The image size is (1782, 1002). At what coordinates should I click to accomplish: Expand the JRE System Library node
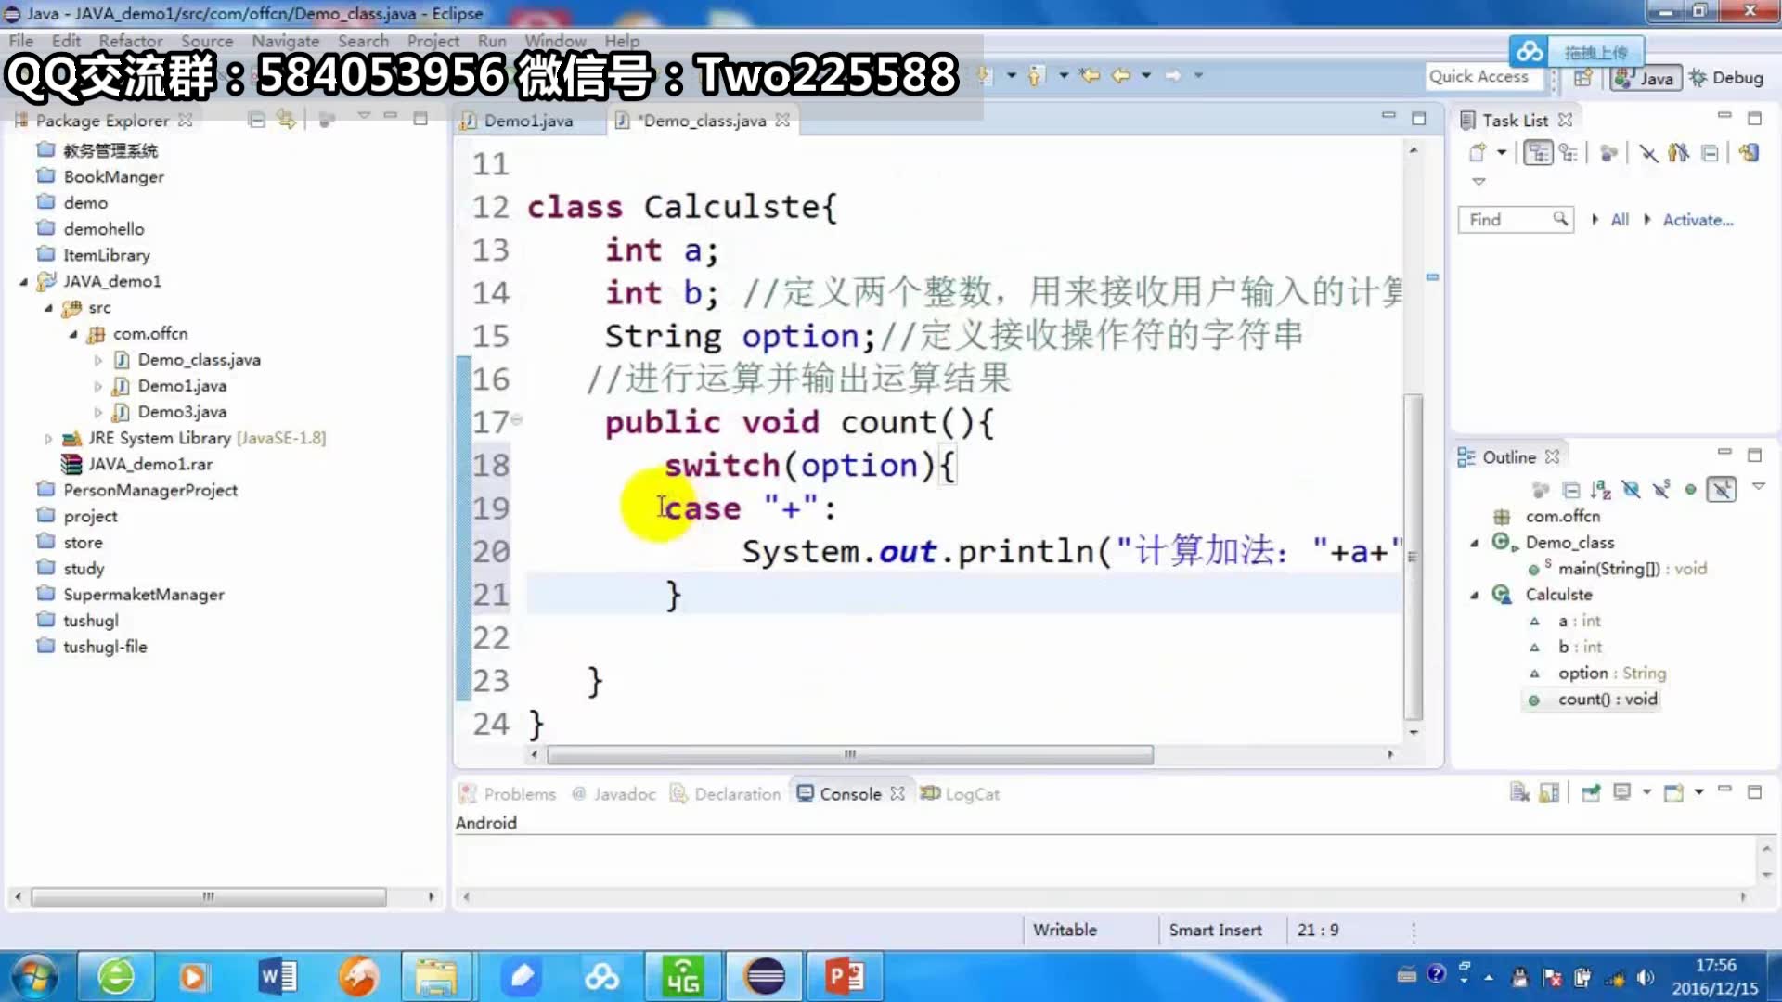(x=48, y=438)
